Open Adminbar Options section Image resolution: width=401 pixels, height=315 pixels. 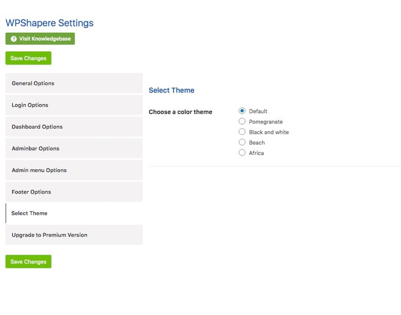(x=74, y=148)
